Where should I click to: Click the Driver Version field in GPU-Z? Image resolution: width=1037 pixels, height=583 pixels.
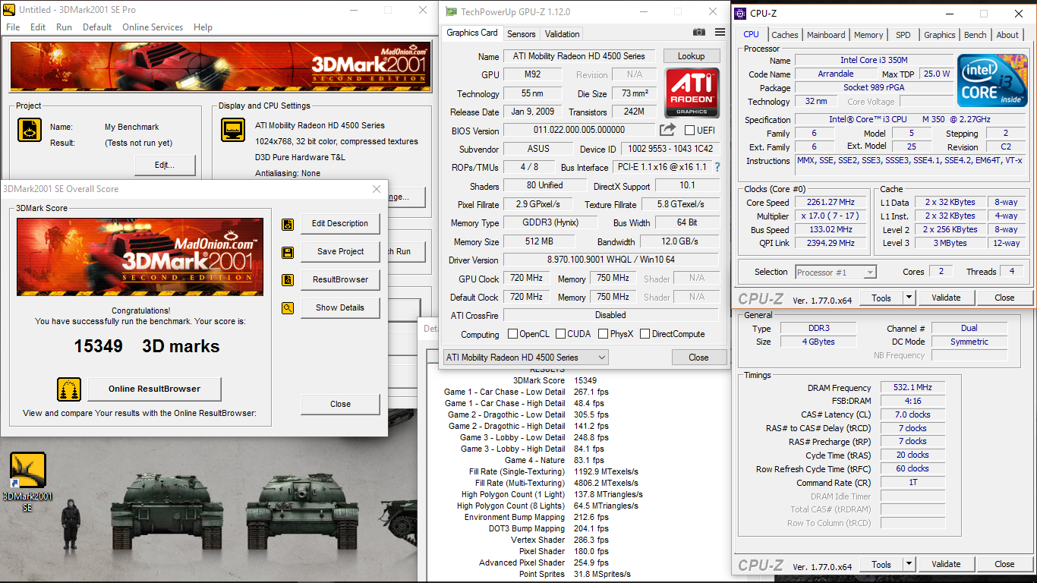611,260
